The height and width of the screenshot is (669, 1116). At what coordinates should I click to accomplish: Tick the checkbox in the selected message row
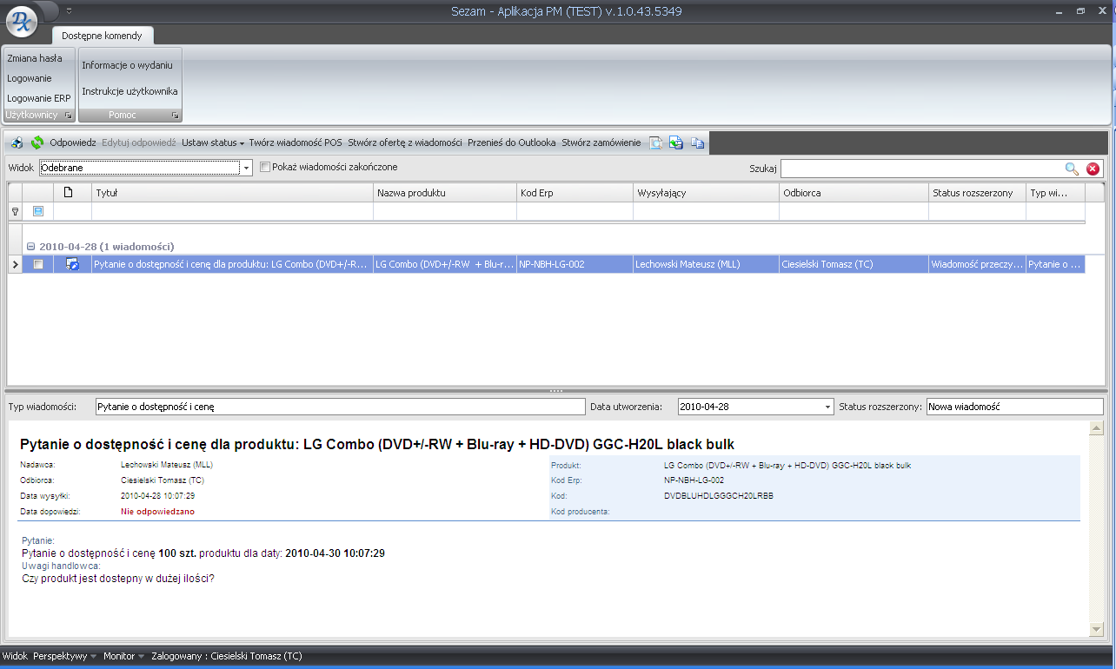click(38, 264)
